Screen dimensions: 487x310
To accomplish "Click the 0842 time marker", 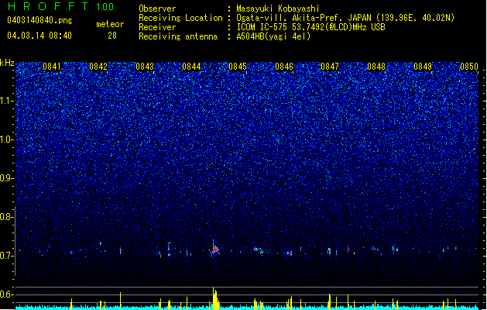I will [x=98, y=67].
